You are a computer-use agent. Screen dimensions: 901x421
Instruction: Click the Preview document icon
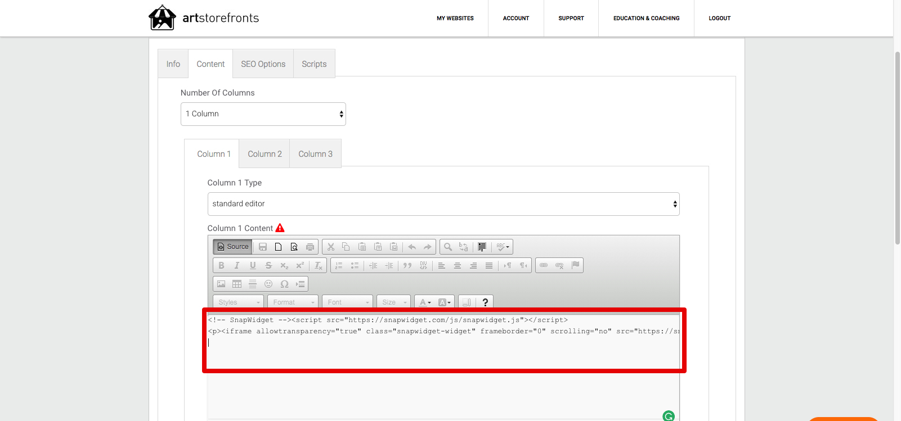point(294,247)
